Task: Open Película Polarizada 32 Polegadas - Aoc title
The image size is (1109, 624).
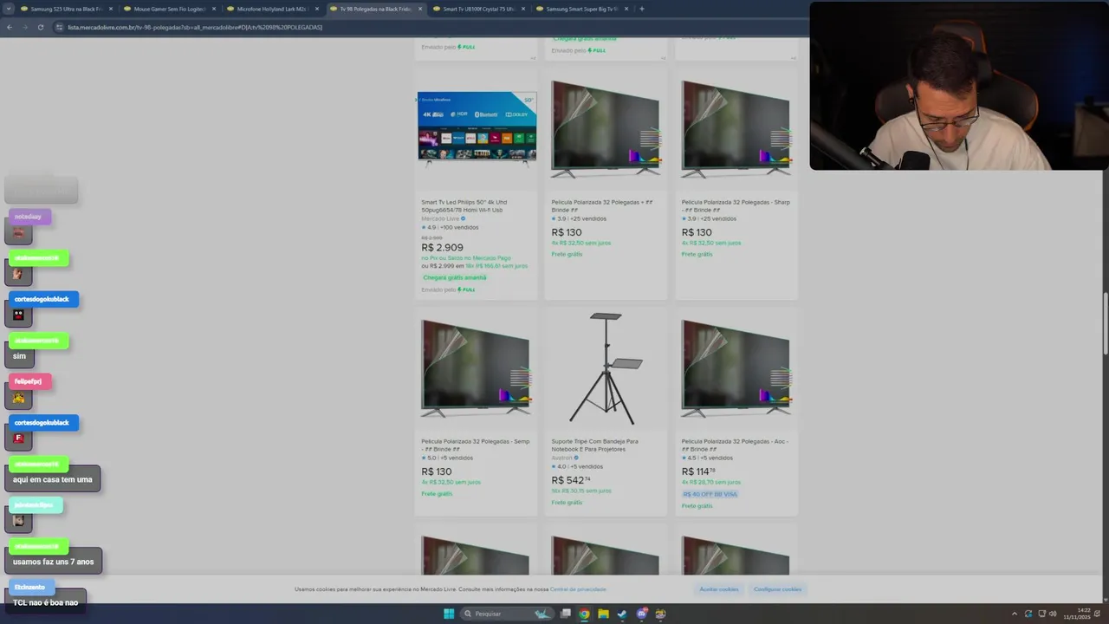Action: (x=734, y=445)
